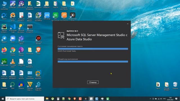Launch VLC media player from the desktop
Image resolution: width=180 pixels, height=101 pixels.
[13, 63]
